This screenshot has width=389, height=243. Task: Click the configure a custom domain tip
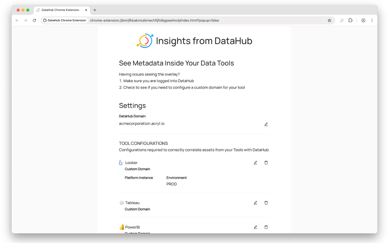pos(184,87)
